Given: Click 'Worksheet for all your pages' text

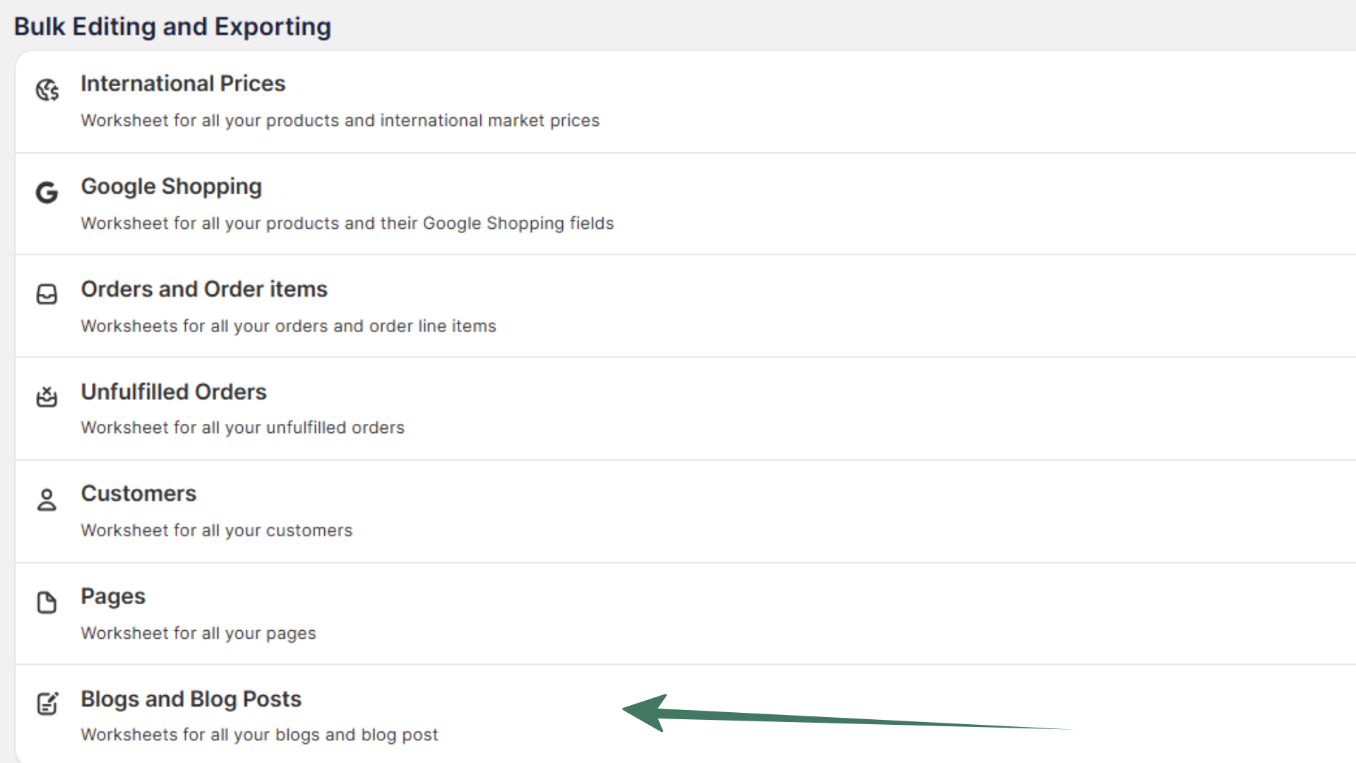Looking at the screenshot, I should [x=198, y=633].
